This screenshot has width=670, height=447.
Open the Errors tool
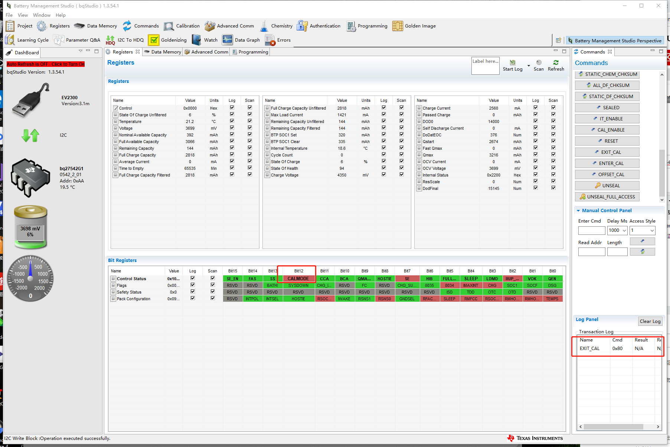[x=270, y=40]
